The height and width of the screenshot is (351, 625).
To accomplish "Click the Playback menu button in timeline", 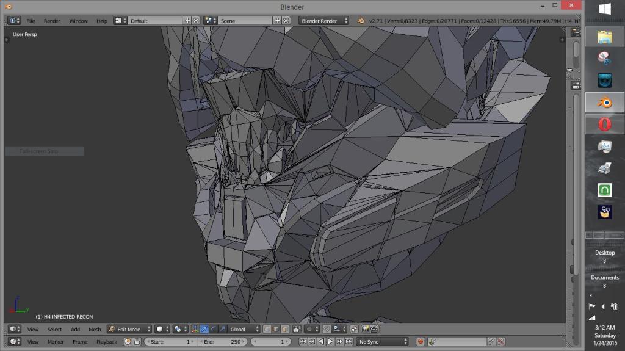I will pyautogui.click(x=107, y=342).
